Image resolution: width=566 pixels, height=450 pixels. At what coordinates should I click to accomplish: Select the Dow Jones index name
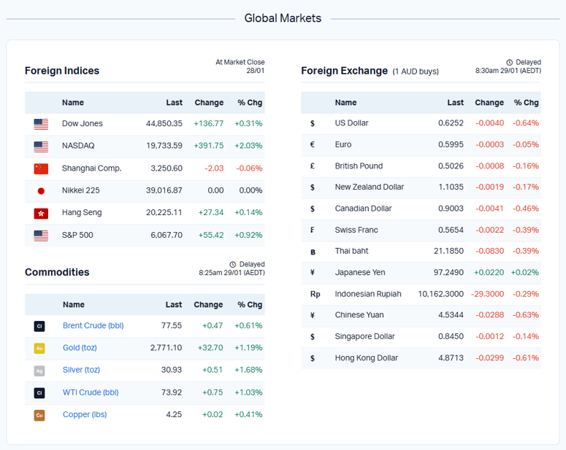pos(83,124)
